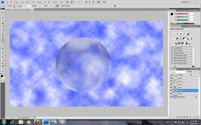Image resolution: width=201 pixels, height=125 pixels.
Task: Select the Zoom tool in the toolbox
Action: pyautogui.click(x=3, y=71)
